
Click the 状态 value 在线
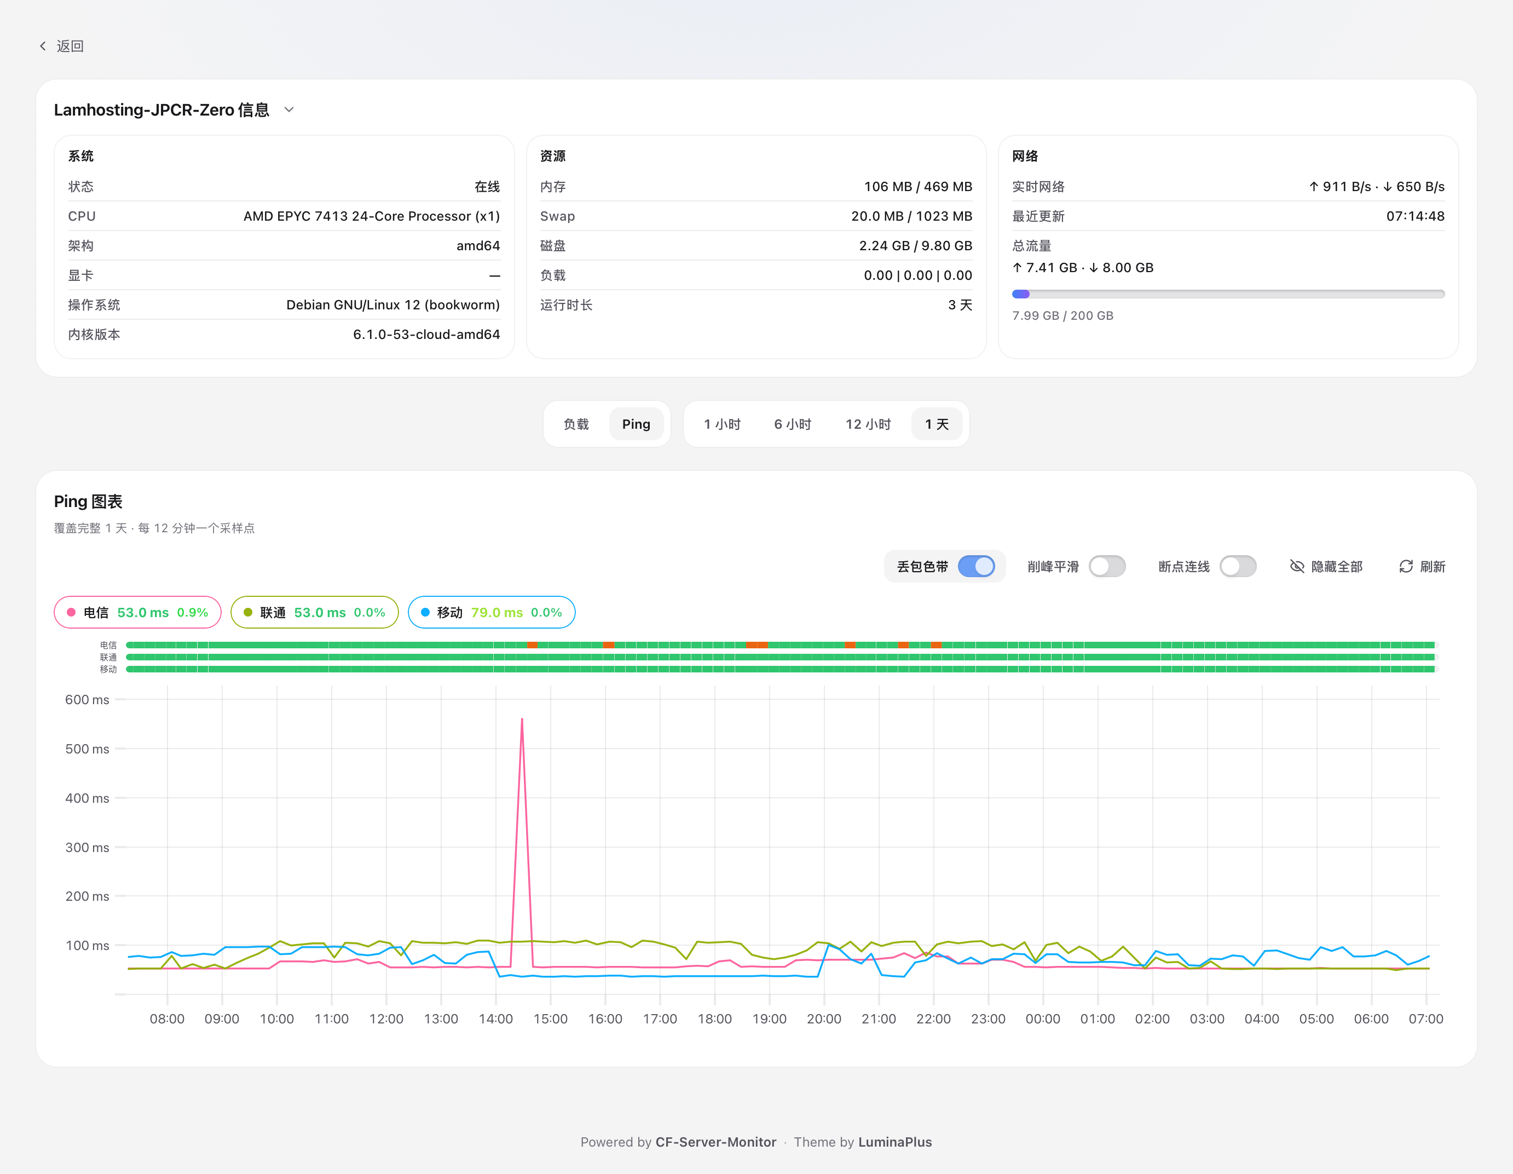coord(487,186)
